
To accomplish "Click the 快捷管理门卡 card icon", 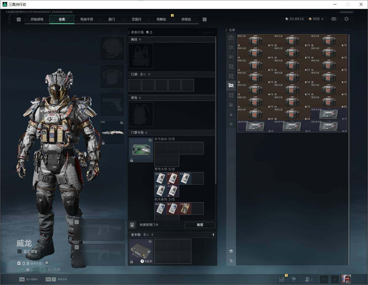I will tap(132, 225).
